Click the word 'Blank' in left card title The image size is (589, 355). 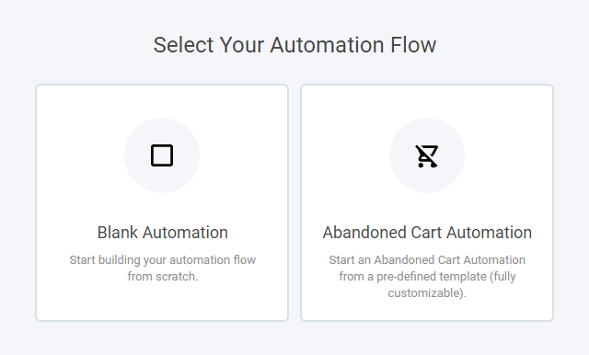pyautogui.click(x=118, y=233)
